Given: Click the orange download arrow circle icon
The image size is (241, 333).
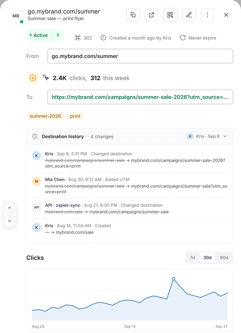Looking at the screenshot, I should (x=33, y=78).
